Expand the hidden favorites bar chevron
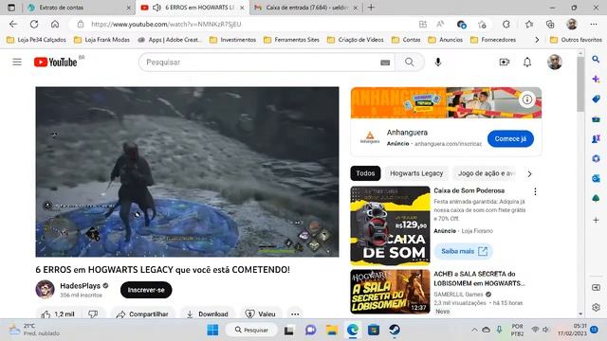This screenshot has width=607, height=341. [537, 40]
